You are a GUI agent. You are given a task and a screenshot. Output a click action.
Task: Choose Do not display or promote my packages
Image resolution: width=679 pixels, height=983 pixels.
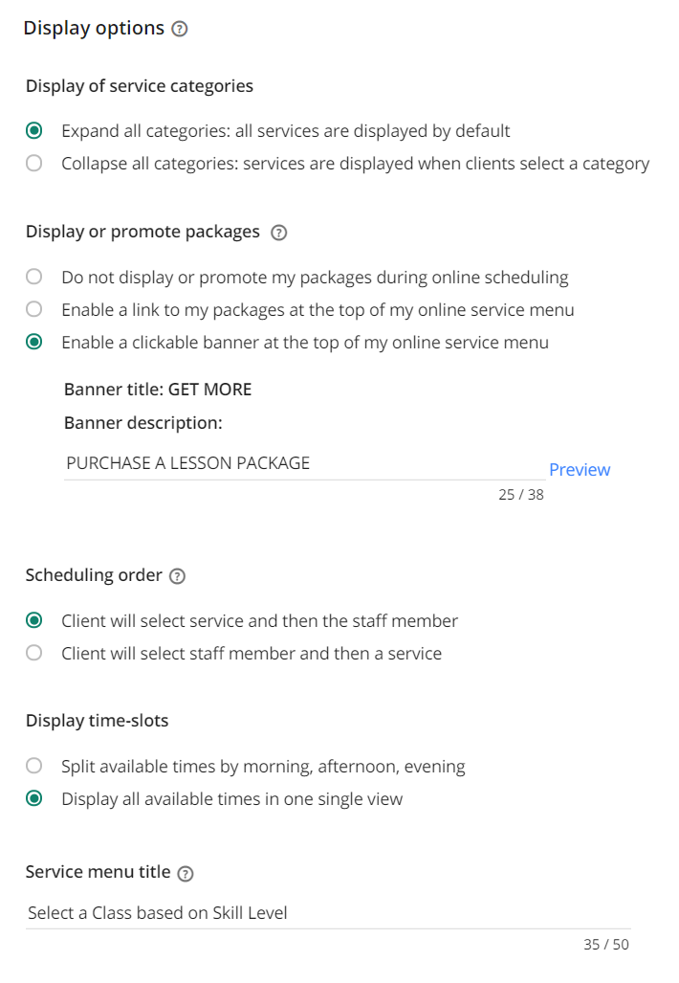[x=34, y=277]
